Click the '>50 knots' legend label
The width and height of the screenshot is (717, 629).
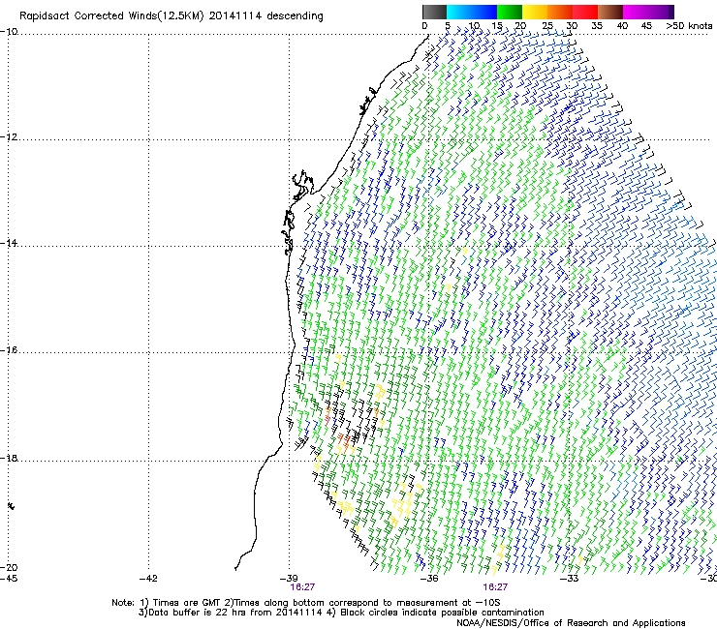coord(689,25)
